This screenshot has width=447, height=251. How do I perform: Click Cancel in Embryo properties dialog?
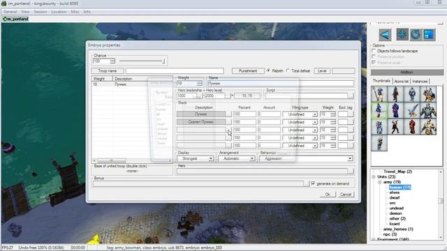pos(346,195)
